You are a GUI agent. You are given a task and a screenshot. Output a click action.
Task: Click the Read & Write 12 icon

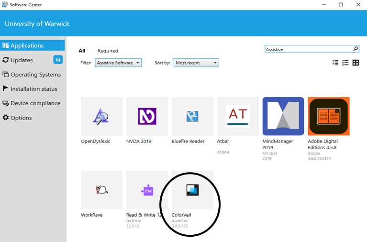pyautogui.click(x=147, y=190)
